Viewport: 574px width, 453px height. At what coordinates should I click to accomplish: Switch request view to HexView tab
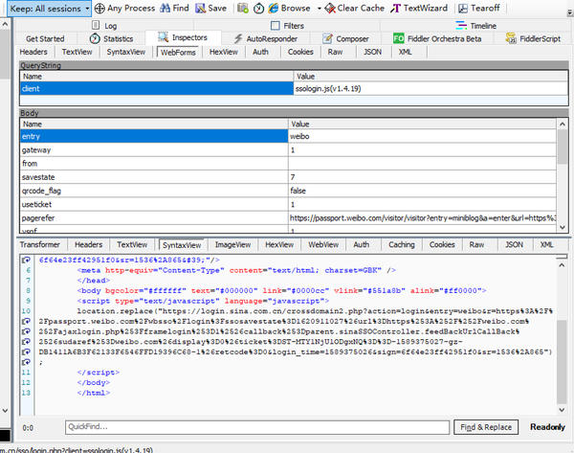point(223,52)
